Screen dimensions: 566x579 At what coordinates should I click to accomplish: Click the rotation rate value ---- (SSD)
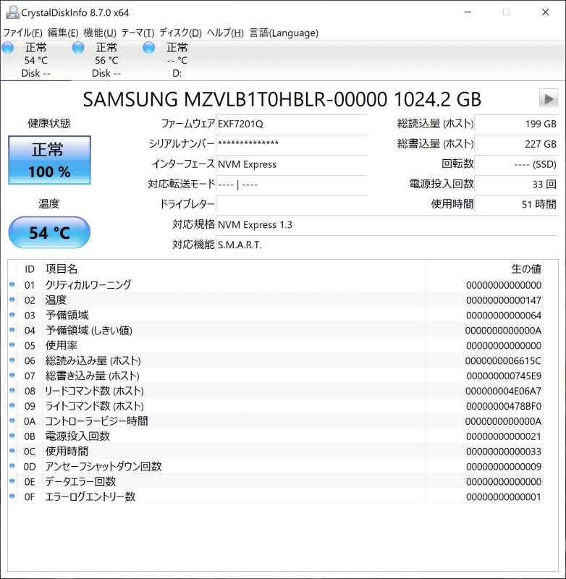click(516, 164)
